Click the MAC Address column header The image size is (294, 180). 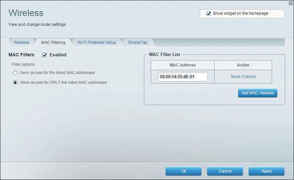click(x=183, y=65)
